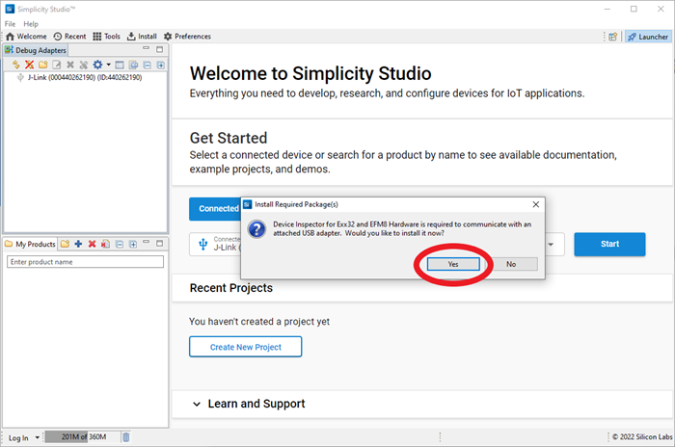Click the icon right of column layout icon in Debug Adapters
This screenshot has width=675, height=447.
click(134, 65)
